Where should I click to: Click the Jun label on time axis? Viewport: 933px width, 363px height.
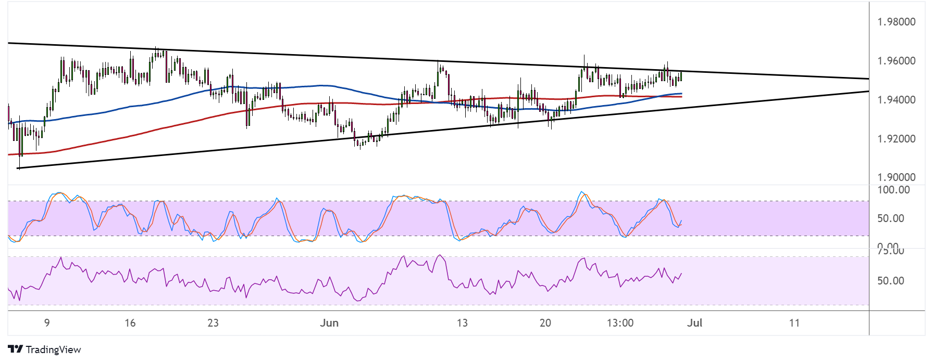[329, 323]
